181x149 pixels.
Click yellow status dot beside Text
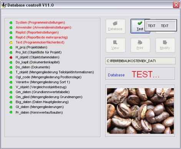tap(11, 43)
